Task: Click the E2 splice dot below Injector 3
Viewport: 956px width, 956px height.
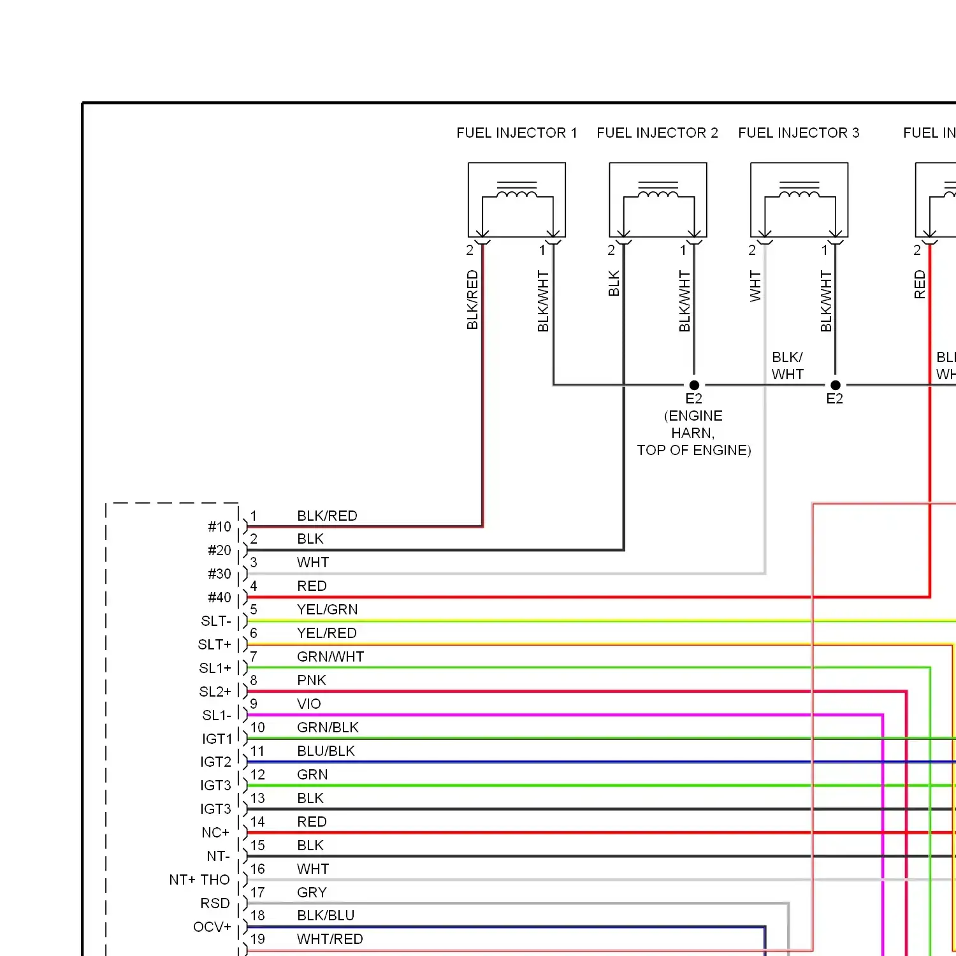Action: pyautogui.click(x=836, y=385)
